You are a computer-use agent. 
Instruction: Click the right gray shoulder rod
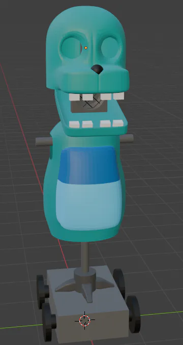(x=127, y=138)
